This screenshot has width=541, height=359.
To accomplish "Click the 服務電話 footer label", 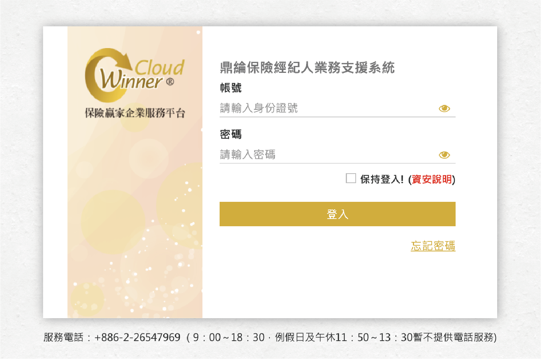I will tap(63, 337).
